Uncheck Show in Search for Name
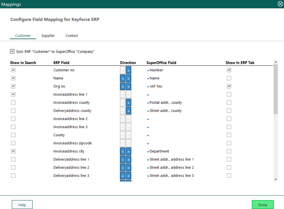 (13, 78)
